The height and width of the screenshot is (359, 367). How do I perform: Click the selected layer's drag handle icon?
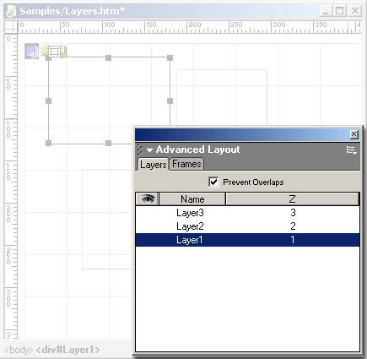click(54, 52)
